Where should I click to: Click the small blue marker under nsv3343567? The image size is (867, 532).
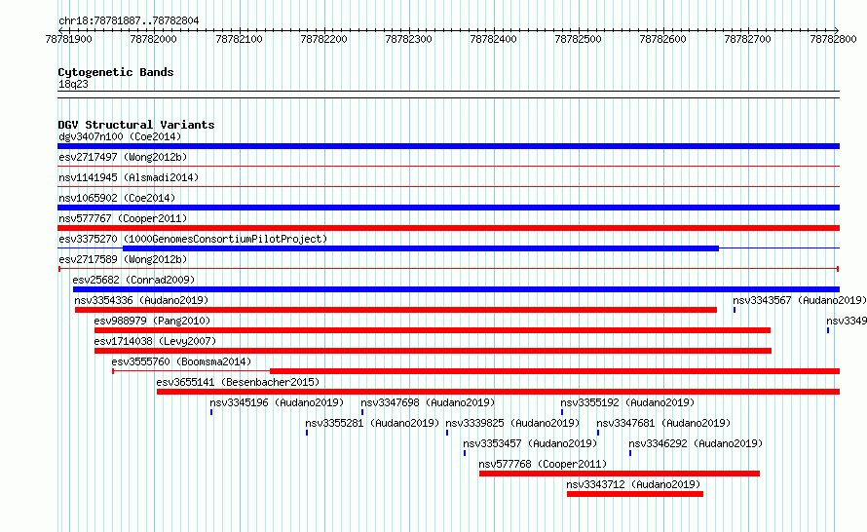pos(735,310)
